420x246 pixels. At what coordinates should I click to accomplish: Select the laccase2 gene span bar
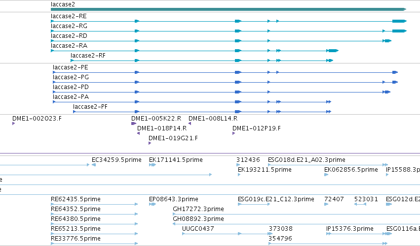click(x=229, y=9)
